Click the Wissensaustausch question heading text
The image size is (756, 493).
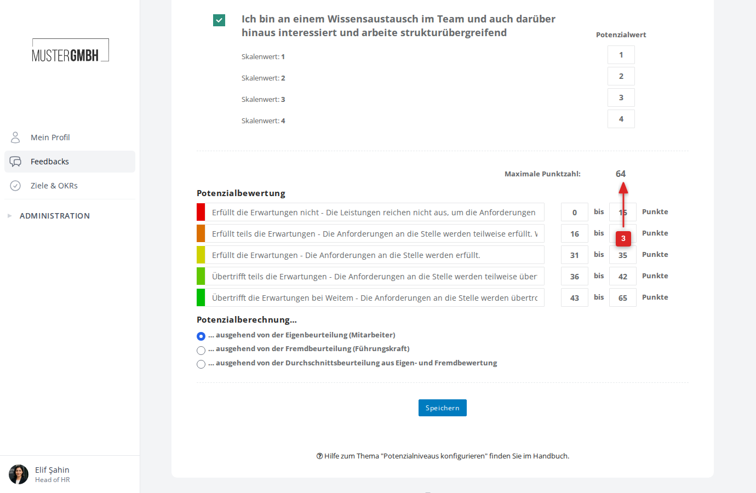398,26
